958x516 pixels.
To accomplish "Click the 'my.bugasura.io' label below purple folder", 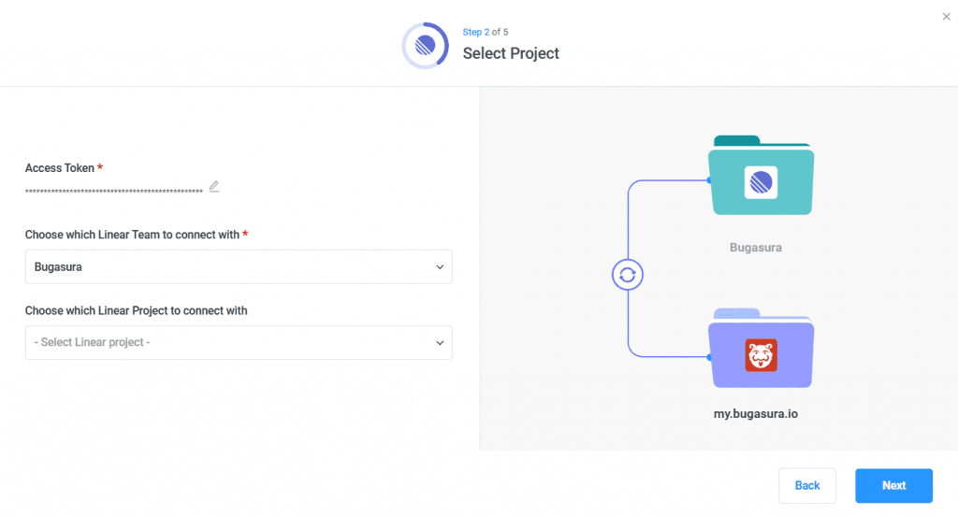I will point(755,412).
